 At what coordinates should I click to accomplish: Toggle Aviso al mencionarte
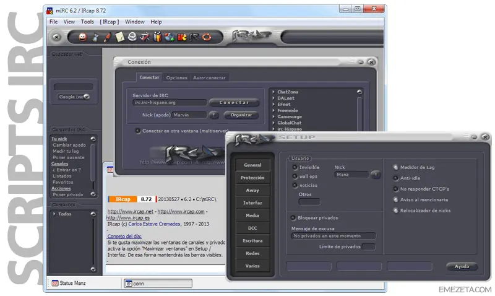coord(395,199)
